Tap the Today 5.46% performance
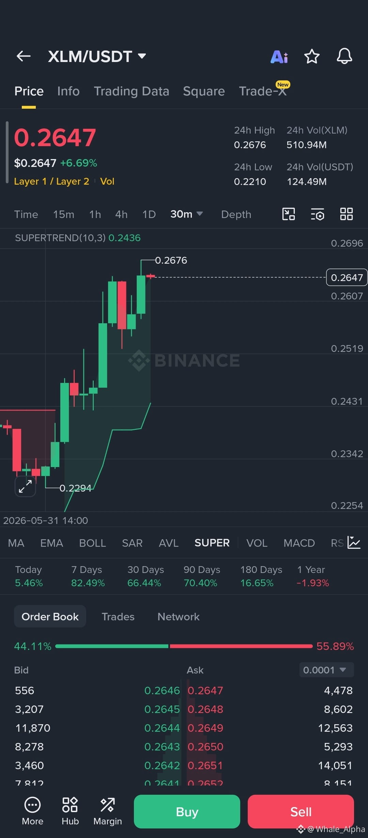368x838 pixels. click(29, 576)
